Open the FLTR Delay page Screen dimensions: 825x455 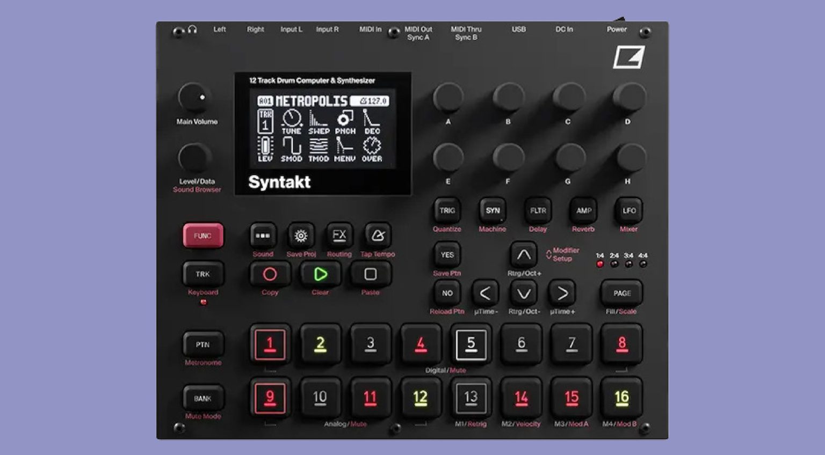[537, 211]
